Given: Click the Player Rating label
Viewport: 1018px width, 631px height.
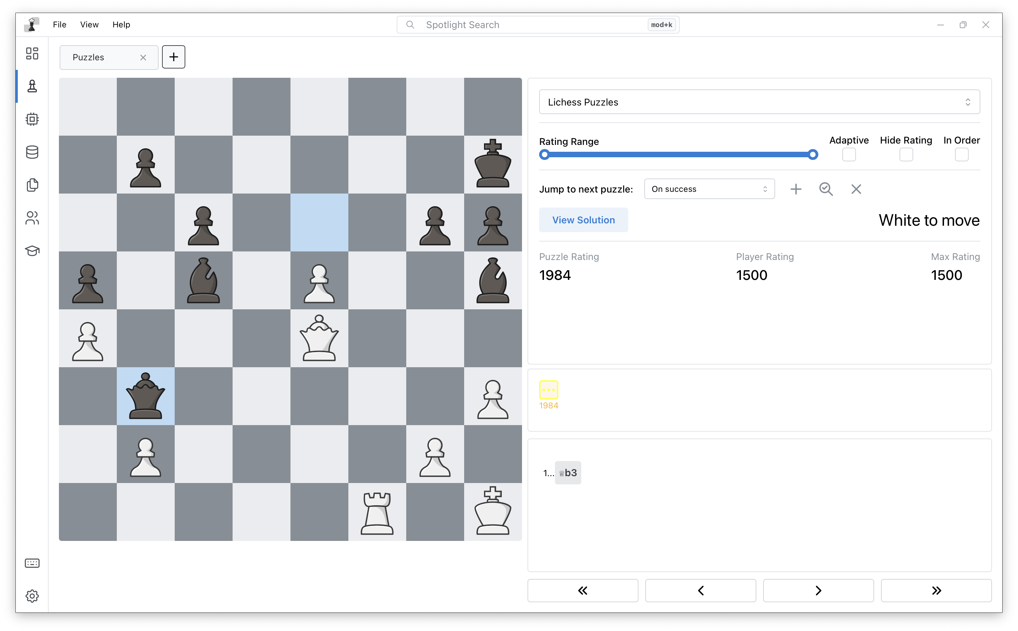Looking at the screenshot, I should (765, 257).
